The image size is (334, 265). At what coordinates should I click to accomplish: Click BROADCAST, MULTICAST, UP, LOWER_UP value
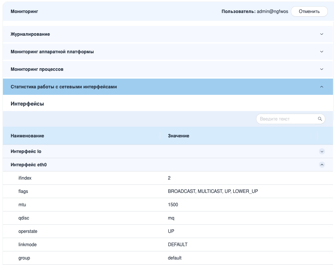point(213,191)
